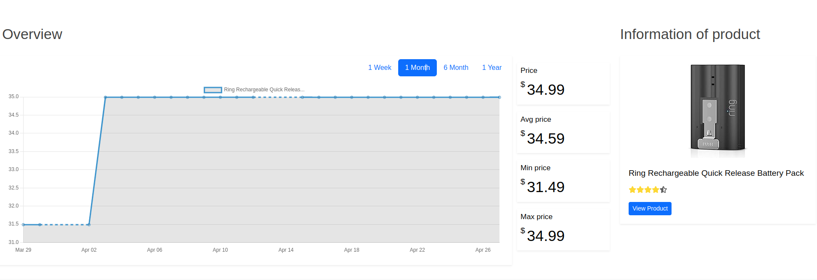The height and width of the screenshot is (280, 817).
Task: Click the Apr 02 data point at 31.5
Action: click(89, 225)
